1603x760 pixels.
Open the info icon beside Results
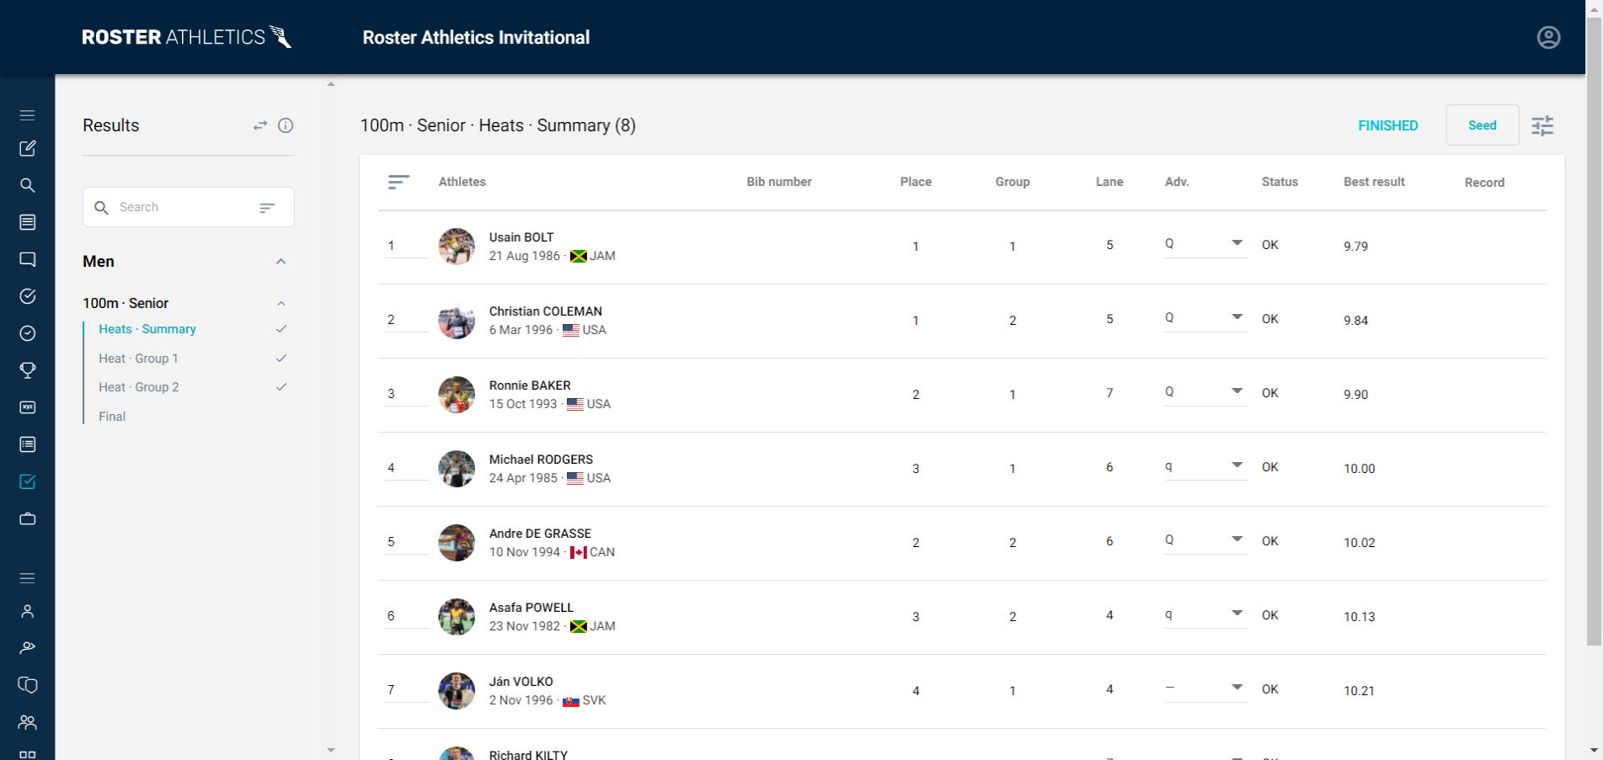point(286,125)
